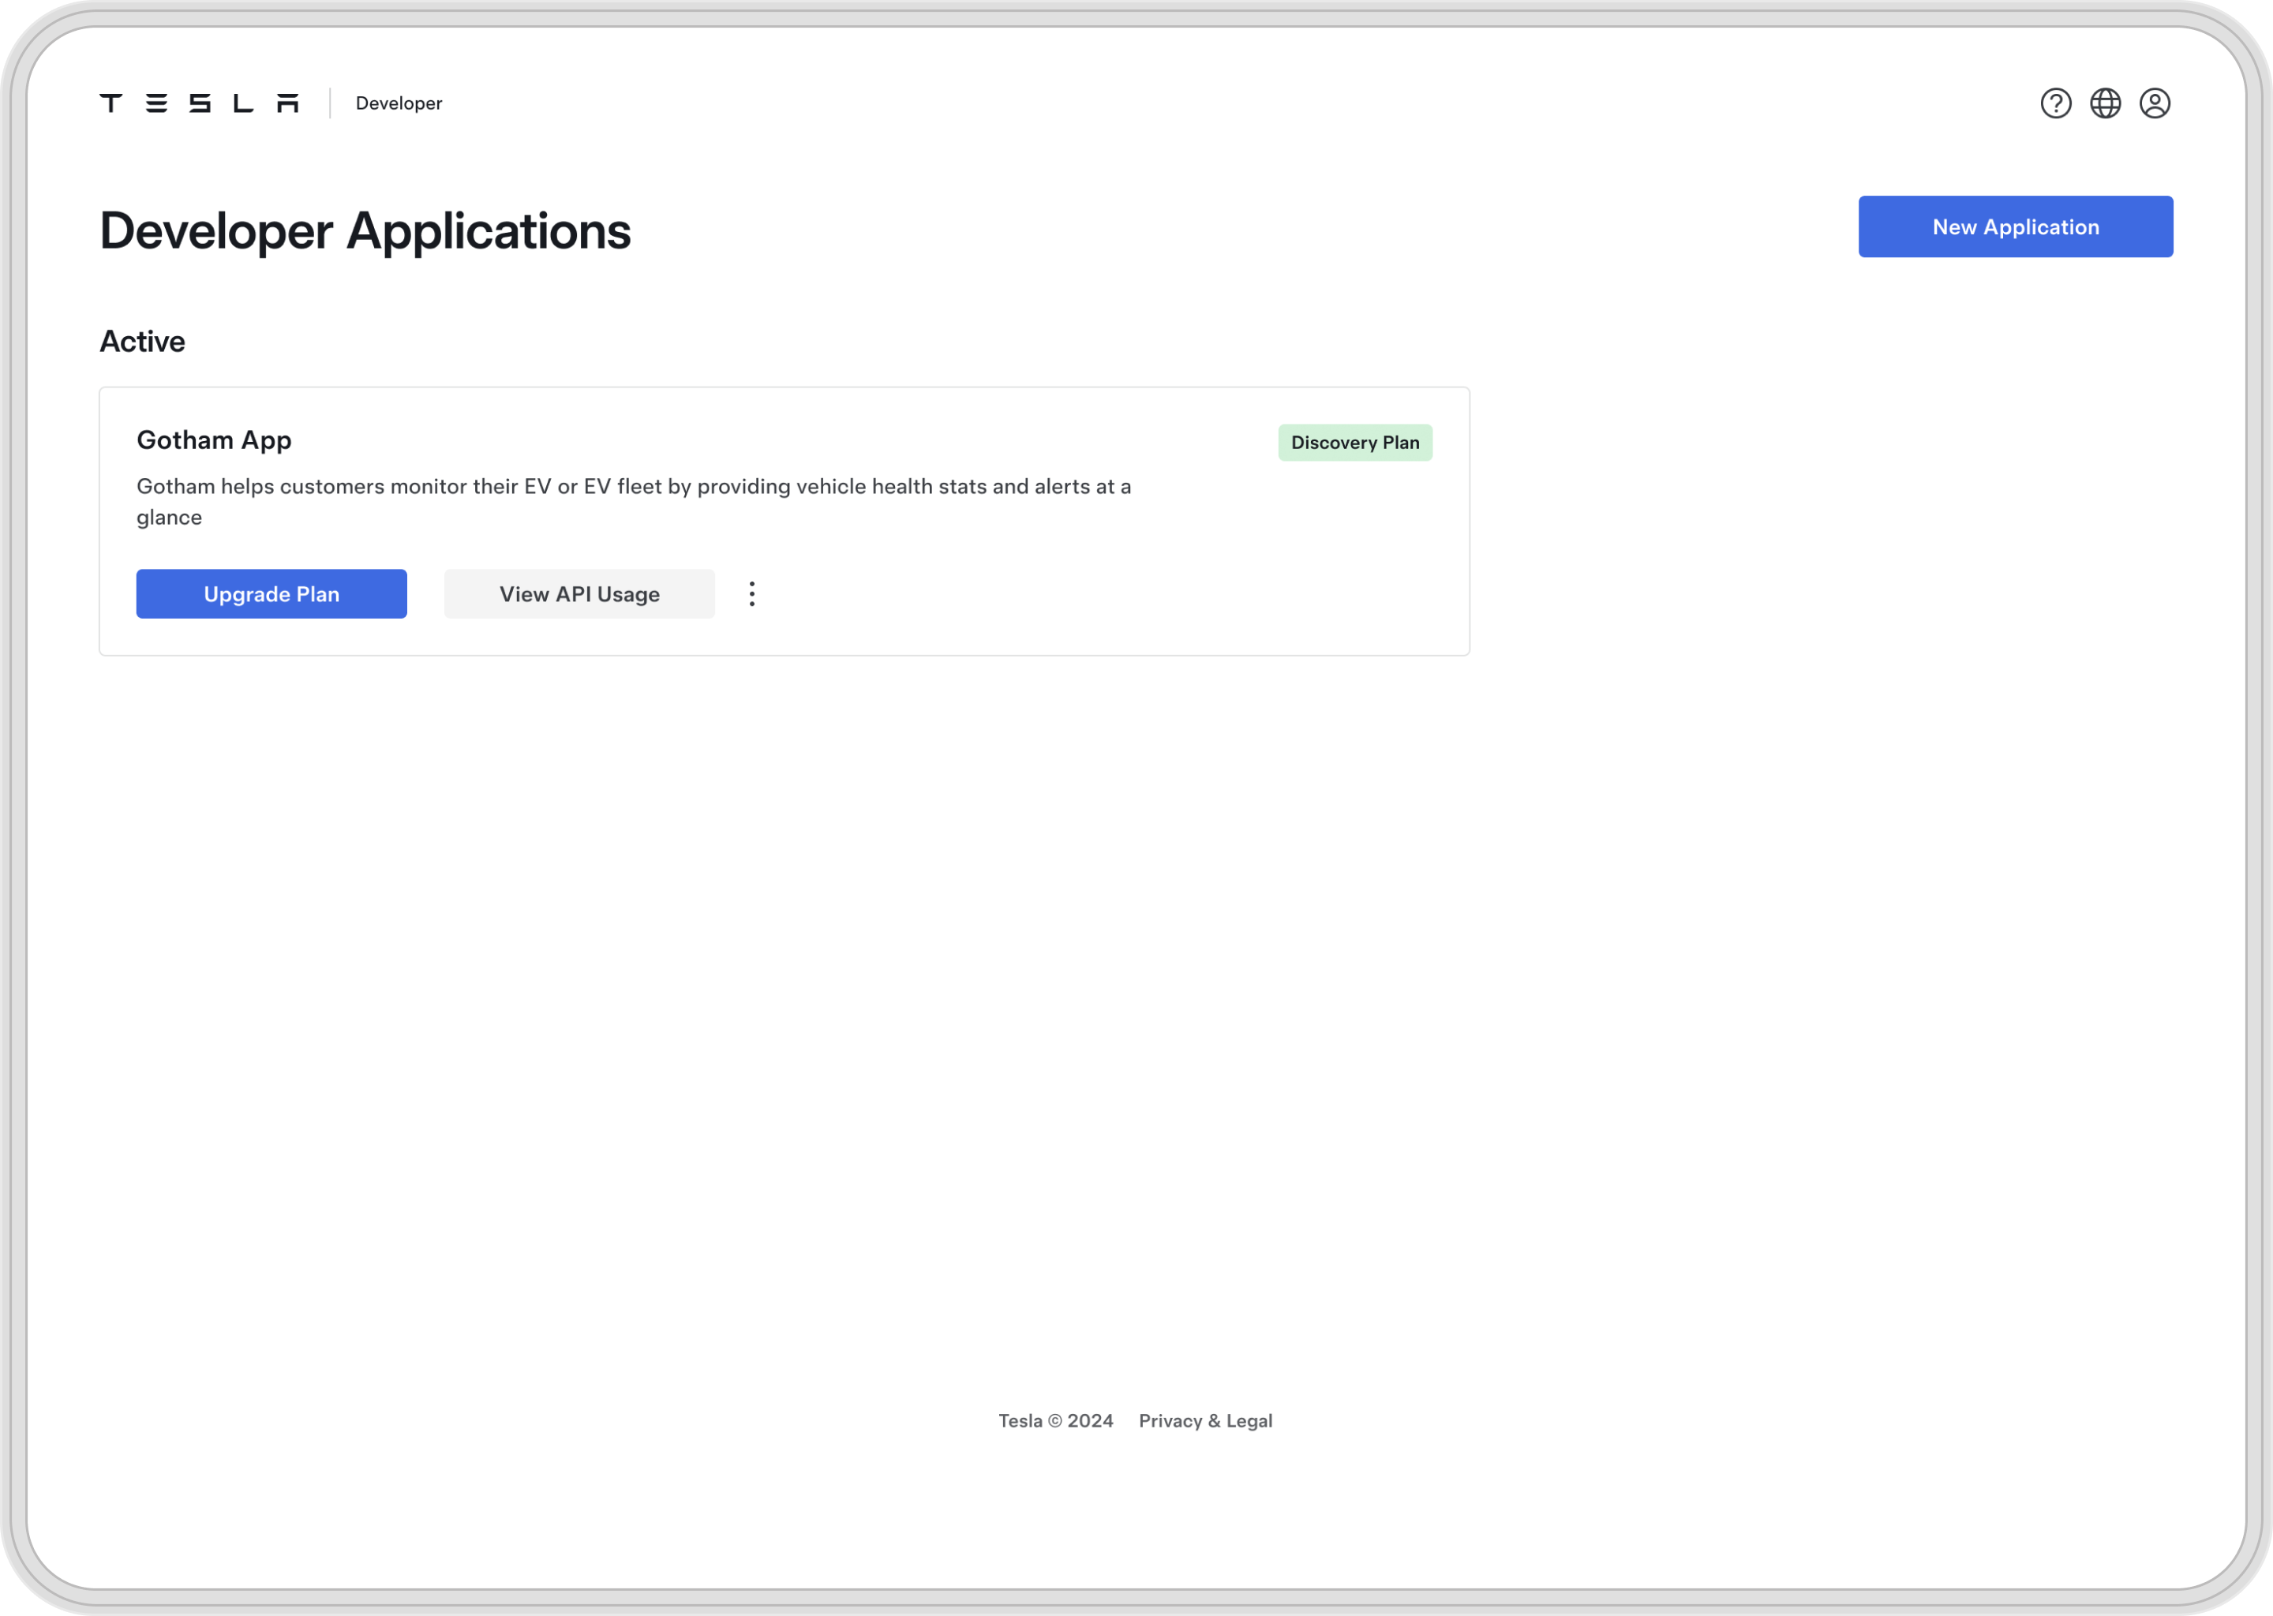Click the Gotham app description text
Viewport: 2273px width, 1616px height.
pos(634,502)
